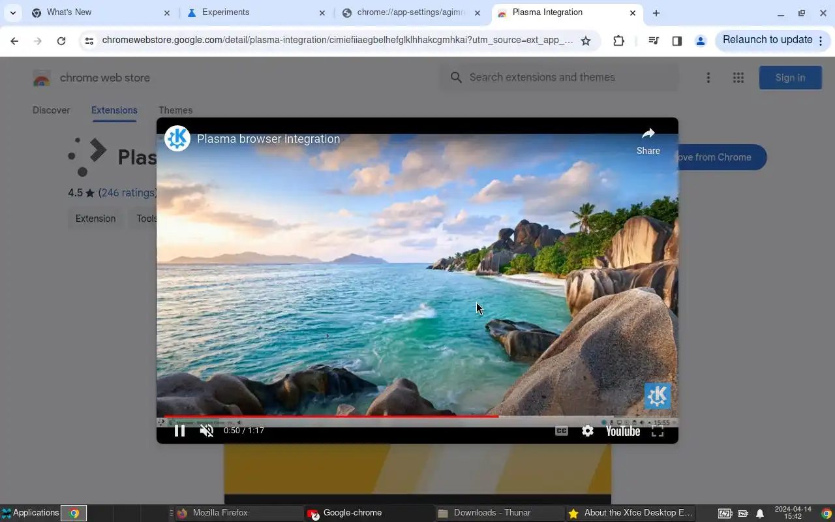Click the browser forward arrow
Viewport: 835px width, 522px height.
coord(38,40)
